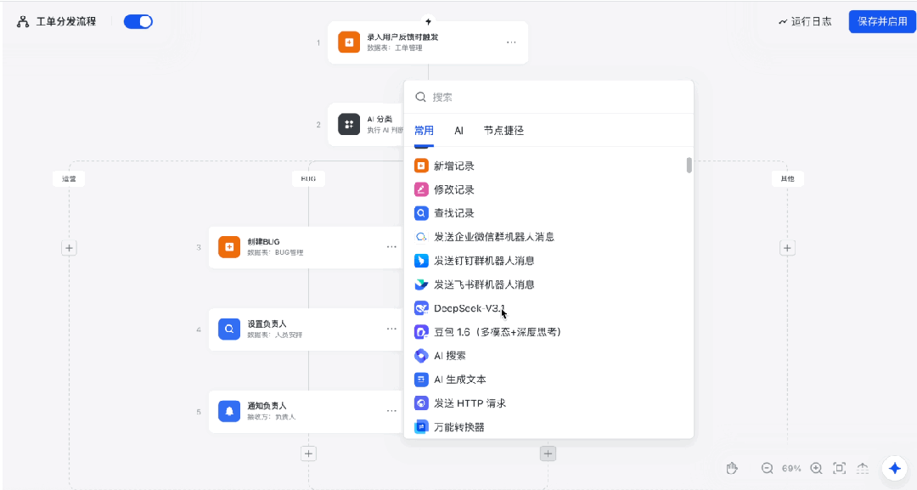Viewport: 917px width, 490px height.
Task: Toggle the 工单分发流程 enable switch
Action: [138, 21]
